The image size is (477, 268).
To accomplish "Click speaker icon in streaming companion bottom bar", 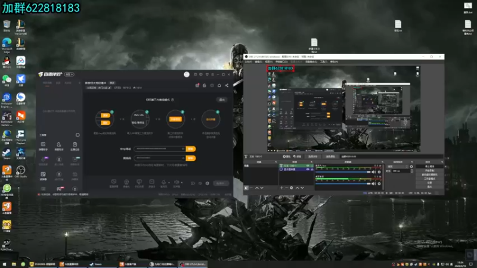I will tap(176, 182).
